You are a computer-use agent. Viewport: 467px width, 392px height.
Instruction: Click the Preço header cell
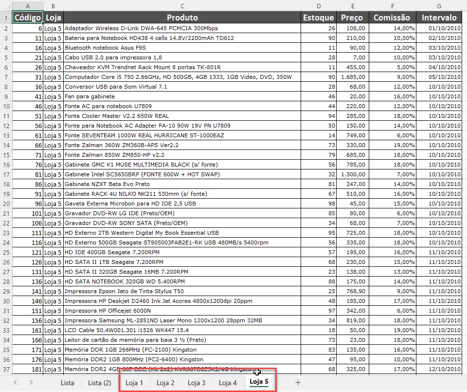pyautogui.click(x=353, y=18)
